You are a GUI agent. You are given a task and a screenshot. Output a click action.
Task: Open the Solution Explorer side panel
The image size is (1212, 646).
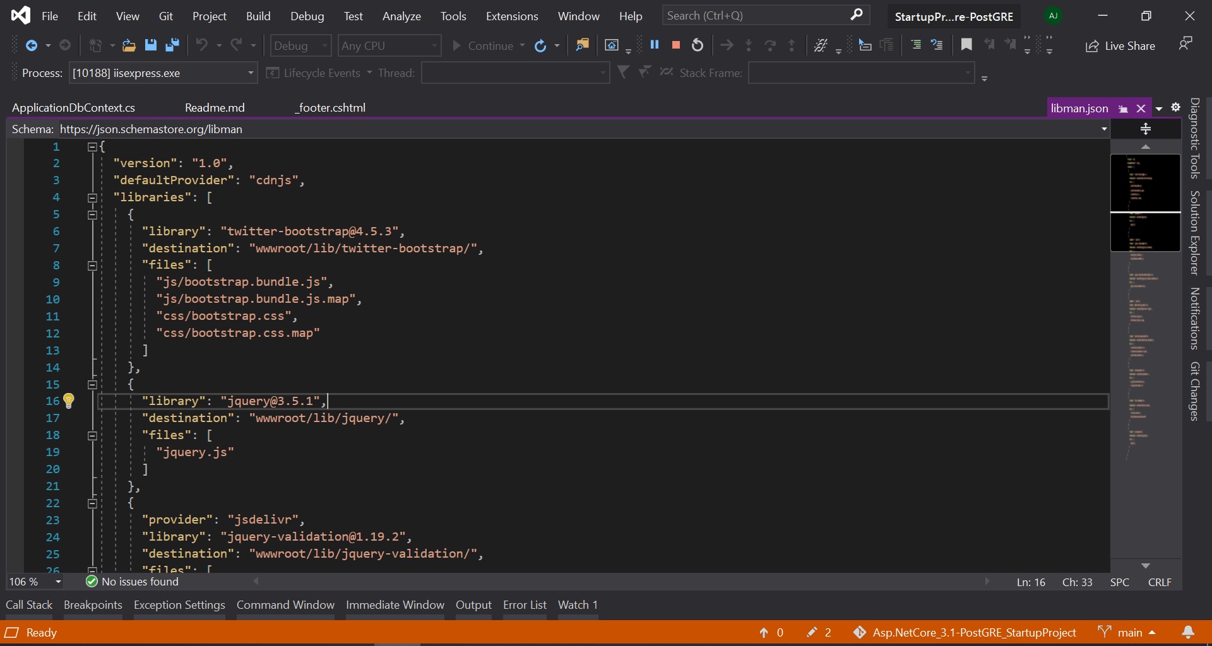(1195, 233)
